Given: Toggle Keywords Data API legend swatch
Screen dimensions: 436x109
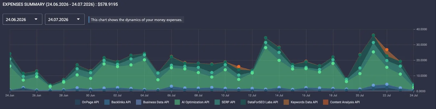Looking at the screenshot, I should (286, 102).
